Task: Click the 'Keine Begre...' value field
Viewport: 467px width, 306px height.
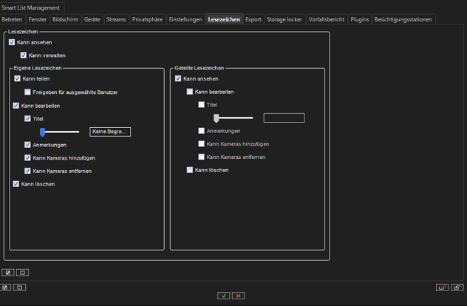Action: [110, 132]
